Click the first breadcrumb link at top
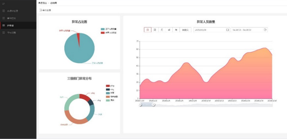The width and height of the screenshot is (287, 139). [43, 3]
